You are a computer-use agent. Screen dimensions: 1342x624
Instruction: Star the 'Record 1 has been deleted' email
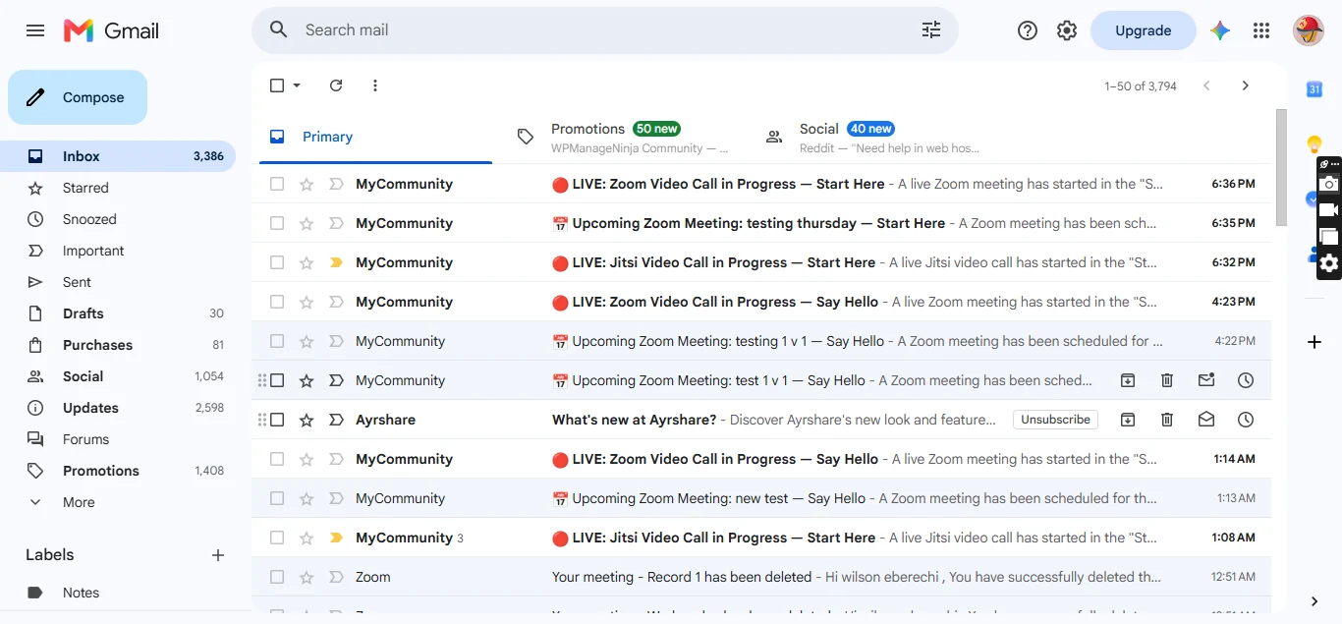[x=307, y=577]
